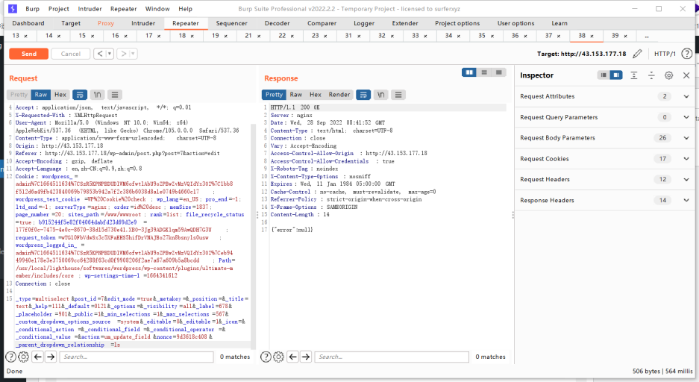This screenshot has height=382, width=699.
Task: Open request search settings gear
Action: point(24,357)
